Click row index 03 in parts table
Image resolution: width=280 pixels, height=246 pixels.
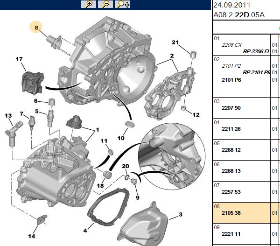click(x=217, y=101)
